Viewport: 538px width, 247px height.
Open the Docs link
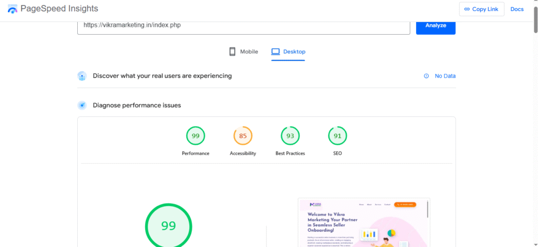click(517, 9)
